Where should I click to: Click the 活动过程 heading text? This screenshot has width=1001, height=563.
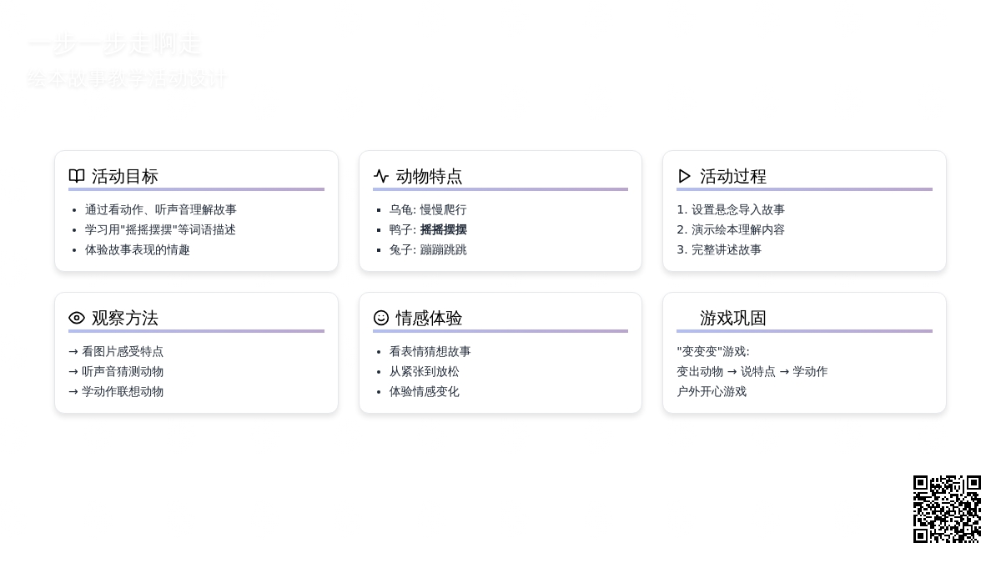point(732,176)
